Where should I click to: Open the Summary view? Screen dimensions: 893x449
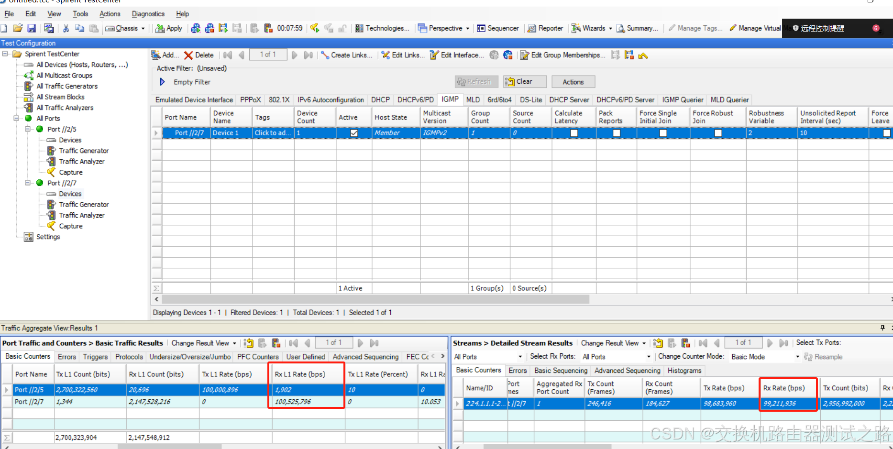pyautogui.click(x=637, y=28)
